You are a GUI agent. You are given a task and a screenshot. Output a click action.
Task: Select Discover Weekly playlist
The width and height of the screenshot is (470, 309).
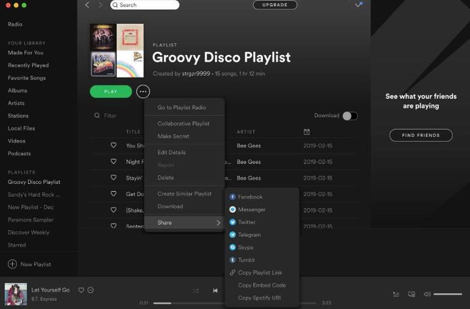29,232
